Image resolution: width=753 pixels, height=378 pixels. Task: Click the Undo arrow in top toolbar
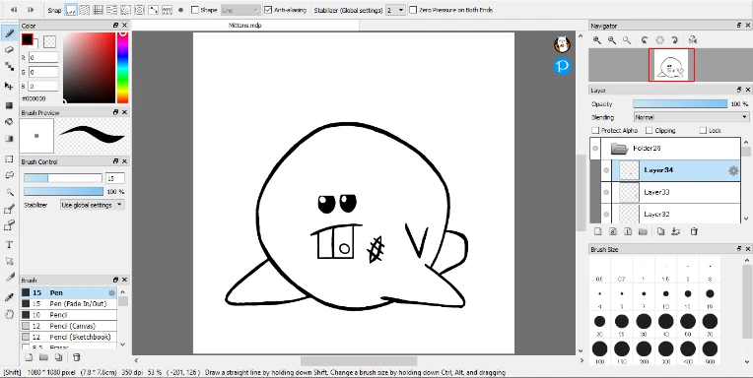pyautogui.click(x=14, y=10)
